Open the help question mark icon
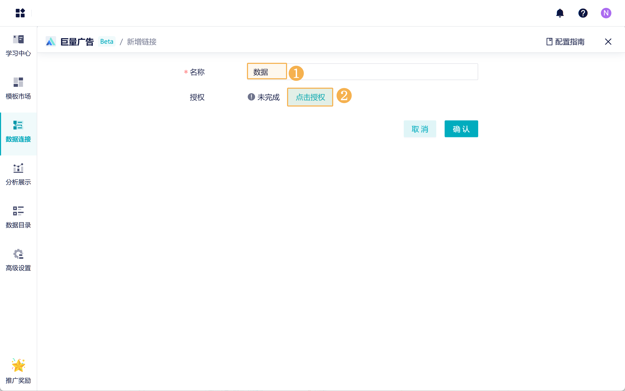Image resolution: width=625 pixels, height=391 pixels. pyautogui.click(x=583, y=13)
